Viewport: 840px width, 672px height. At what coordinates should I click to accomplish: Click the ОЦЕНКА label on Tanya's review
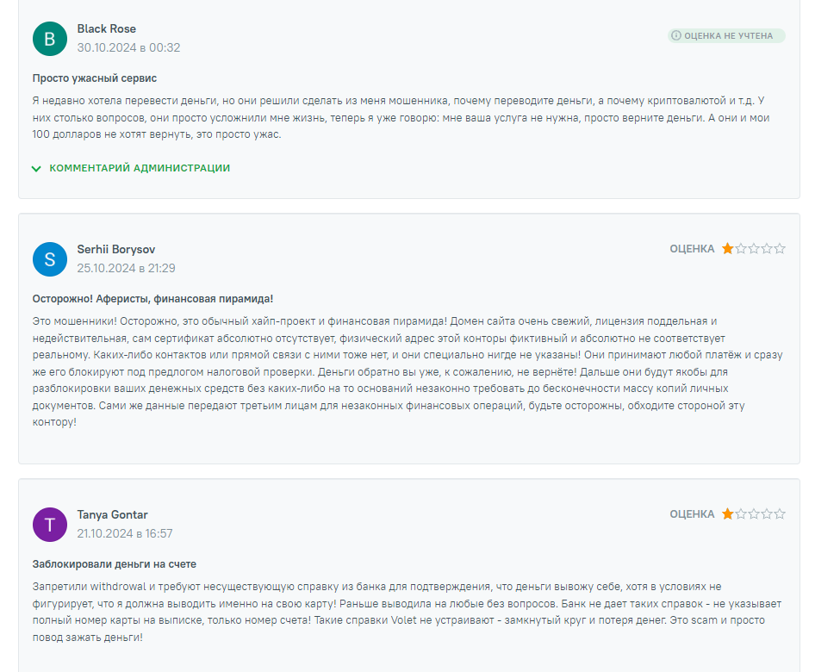[692, 514]
